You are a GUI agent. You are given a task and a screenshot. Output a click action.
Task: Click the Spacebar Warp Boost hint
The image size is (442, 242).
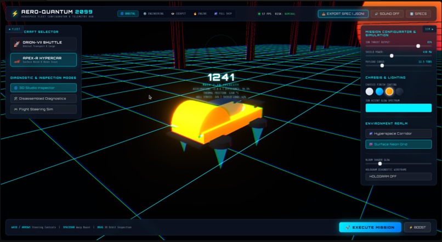pyautogui.click(x=77, y=227)
